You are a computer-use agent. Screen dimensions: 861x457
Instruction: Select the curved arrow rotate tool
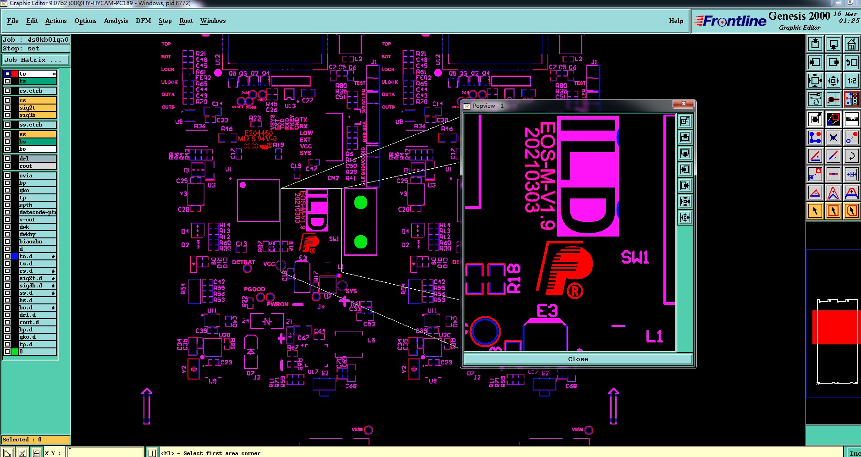coord(851,156)
